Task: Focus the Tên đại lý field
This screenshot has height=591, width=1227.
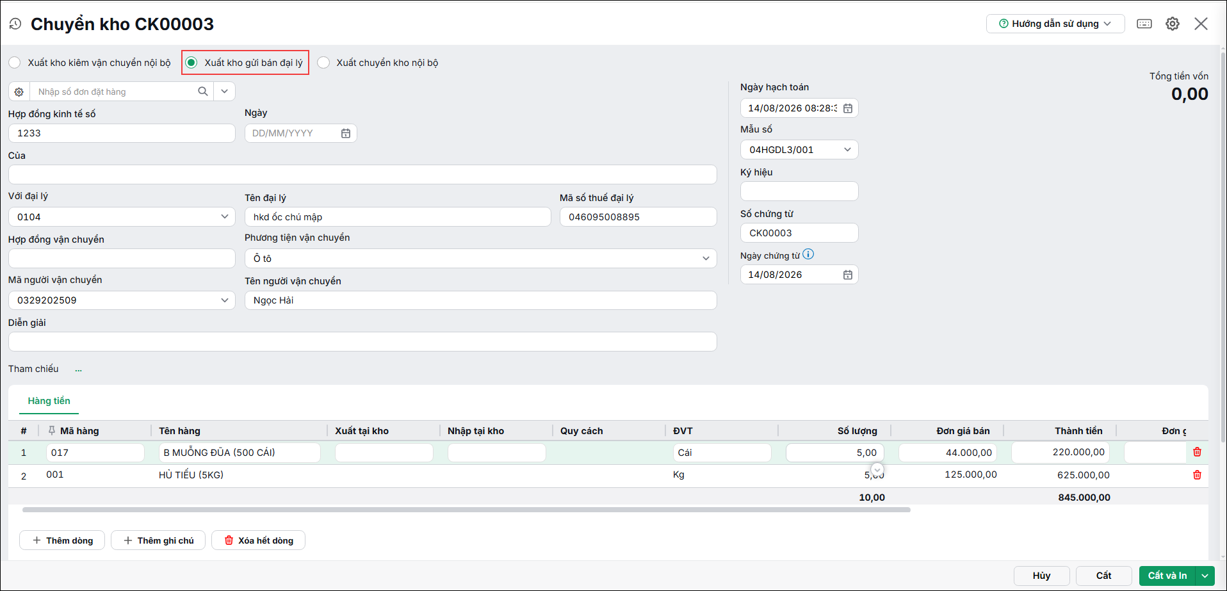Action: (398, 217)
